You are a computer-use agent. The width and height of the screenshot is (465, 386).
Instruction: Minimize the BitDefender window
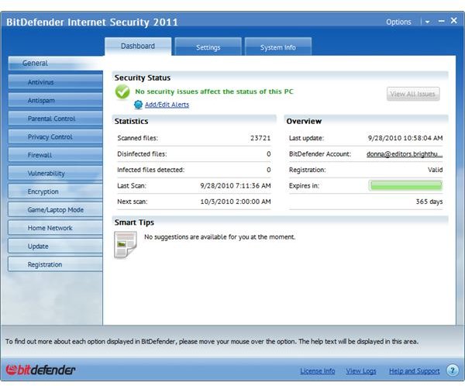coord(441,21)
